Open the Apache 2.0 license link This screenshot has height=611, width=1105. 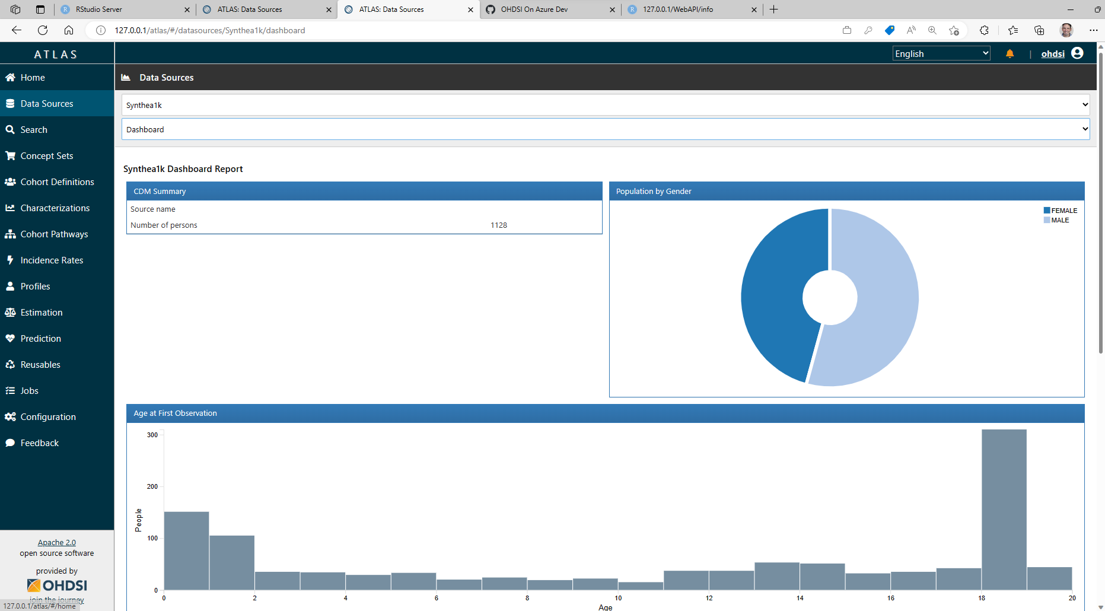point(56,542)
